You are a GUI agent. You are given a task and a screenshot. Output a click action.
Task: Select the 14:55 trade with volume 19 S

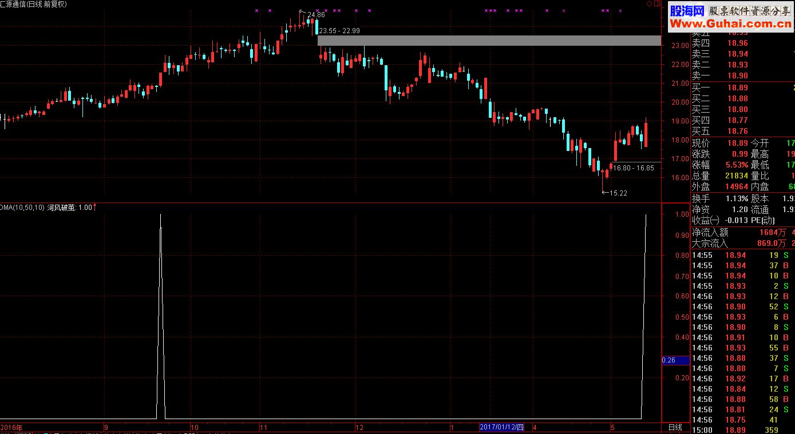click(743, 255)
